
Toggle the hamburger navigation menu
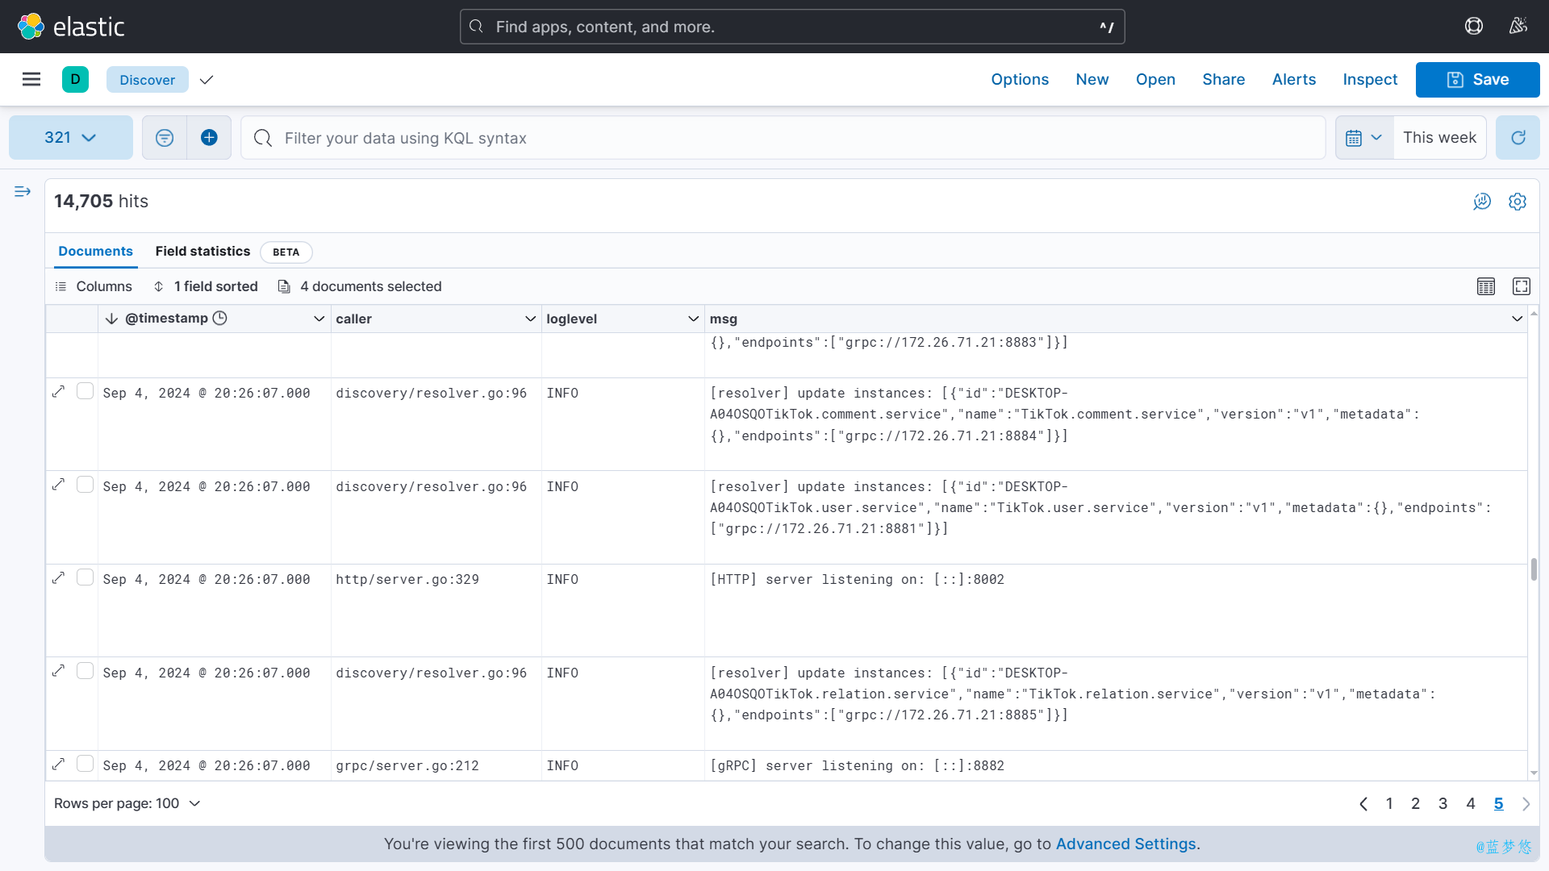(x=31, y=79)
